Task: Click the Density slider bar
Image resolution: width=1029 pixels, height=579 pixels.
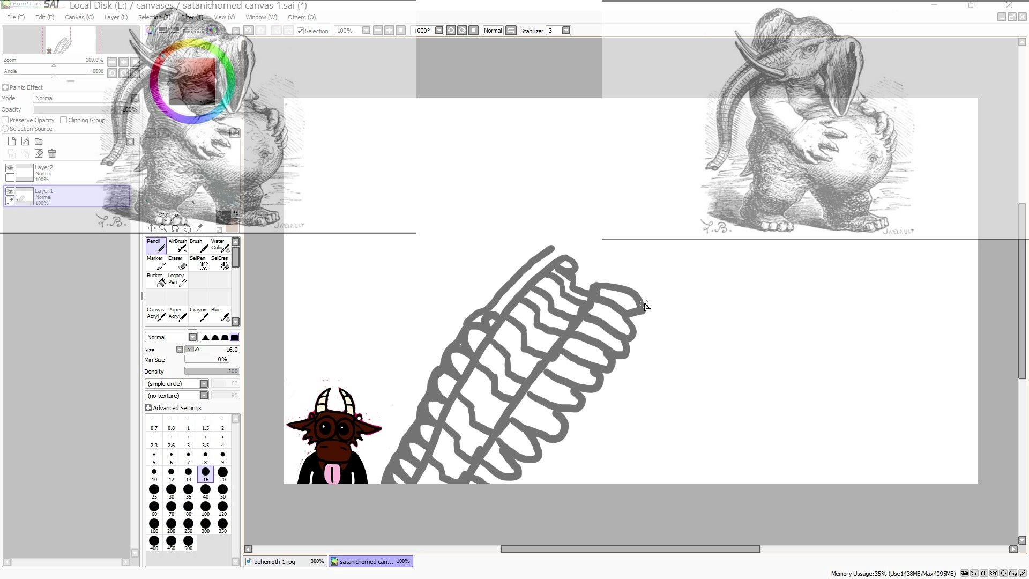Action: pyautogui.click(x=212, y=371)
